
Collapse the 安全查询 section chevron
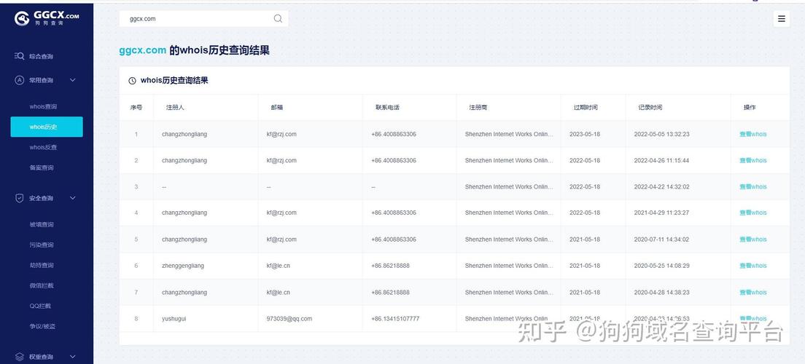(72, 199)
